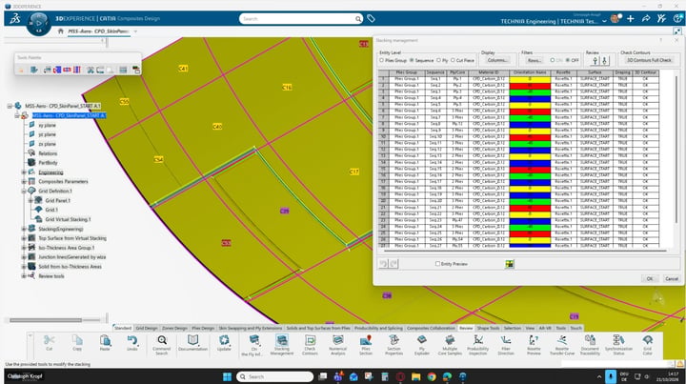Set Filters radio to OFF
This screenshot has height=384, width=686.
568,60
